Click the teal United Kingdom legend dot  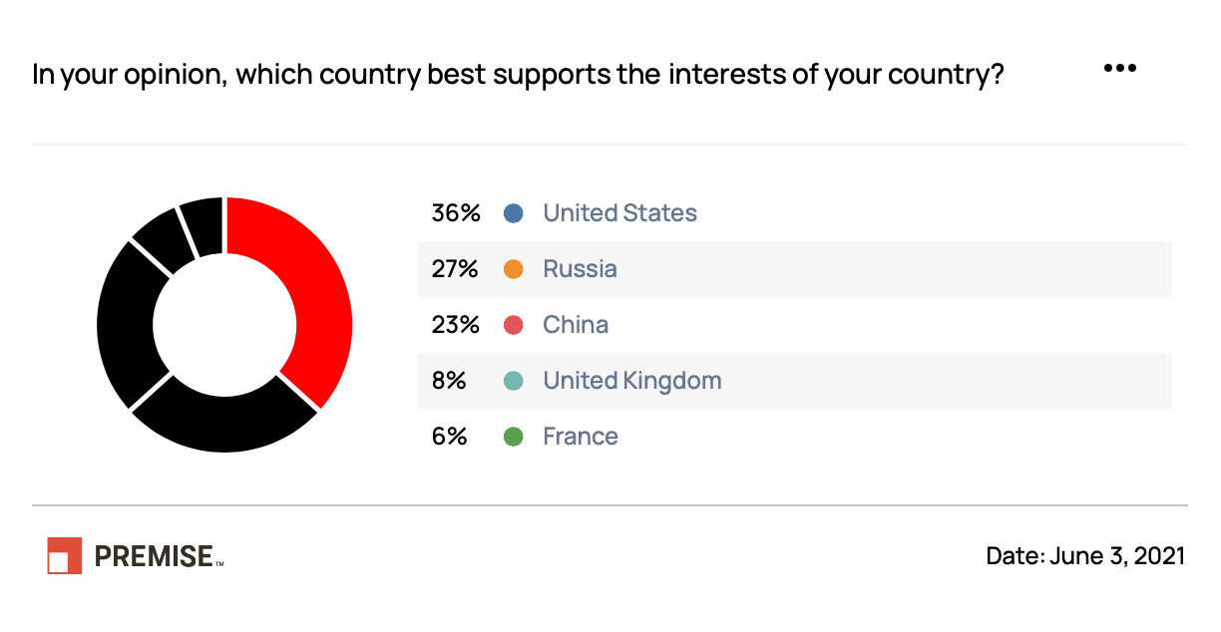click(514, 381)
